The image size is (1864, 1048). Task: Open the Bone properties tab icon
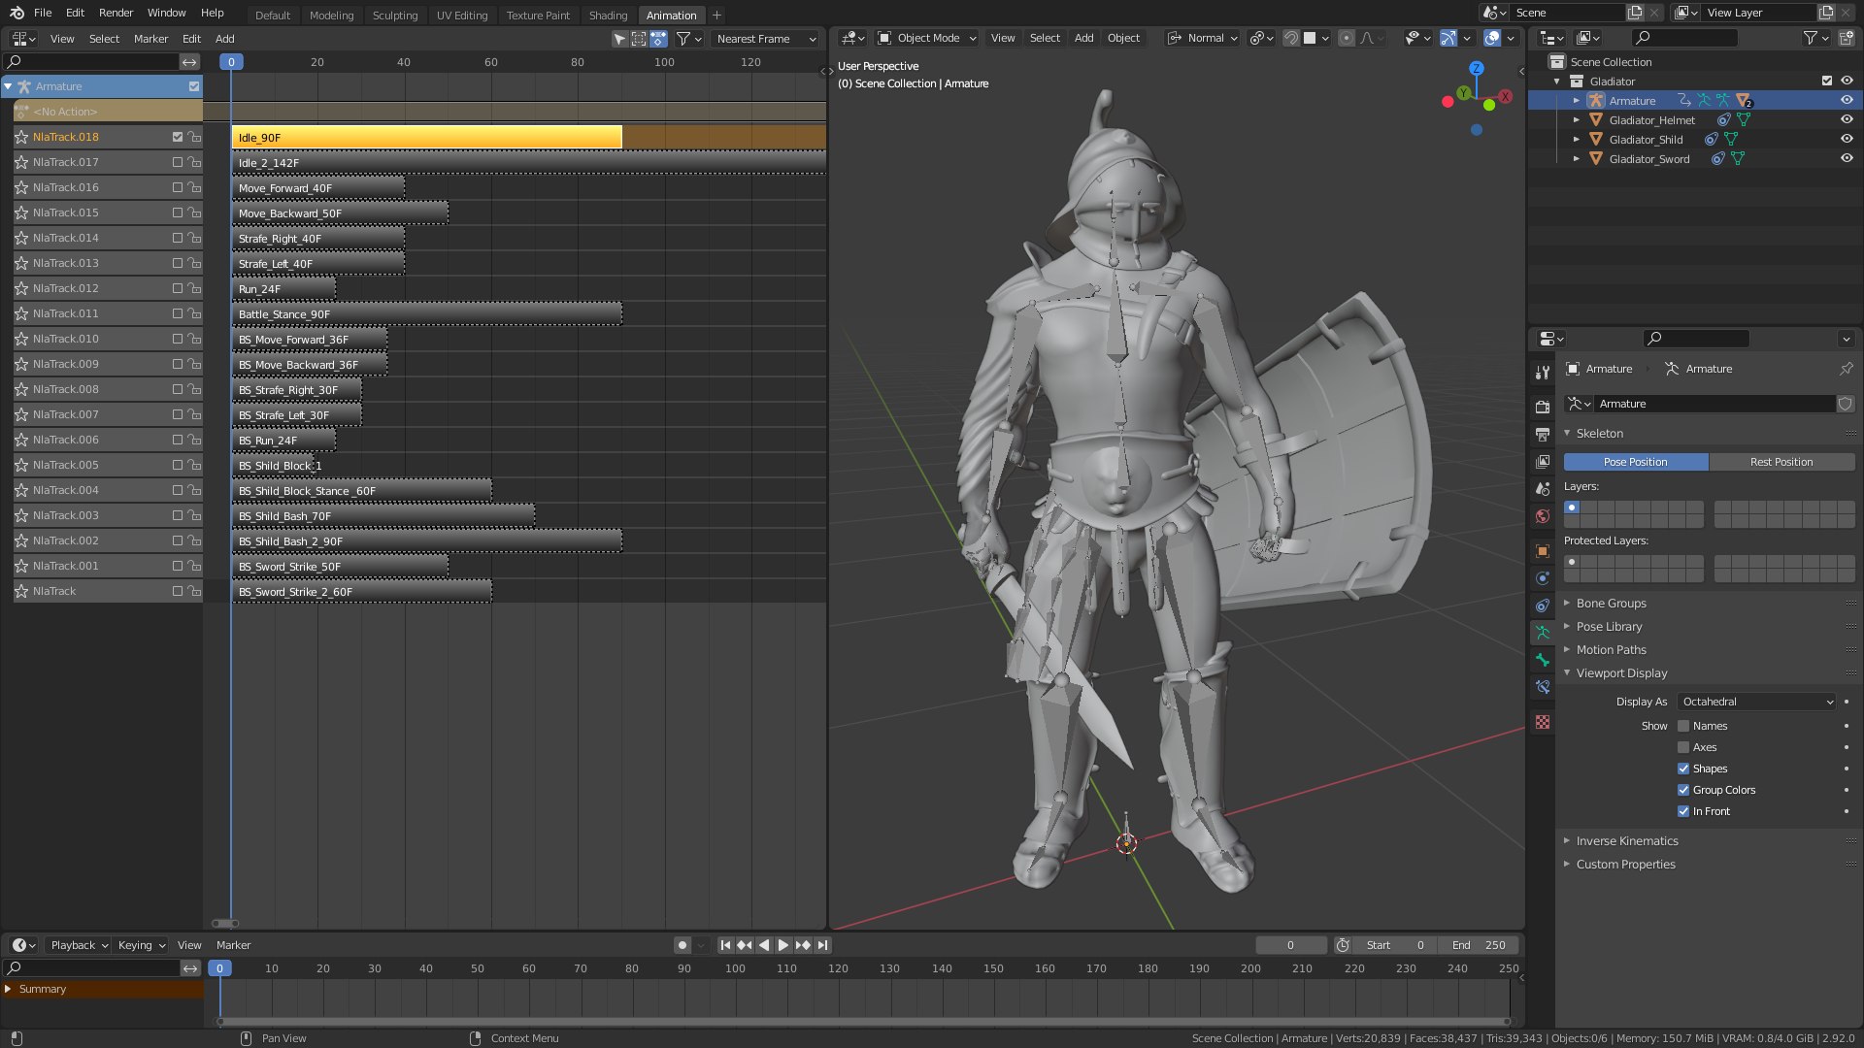(1542, 660)
